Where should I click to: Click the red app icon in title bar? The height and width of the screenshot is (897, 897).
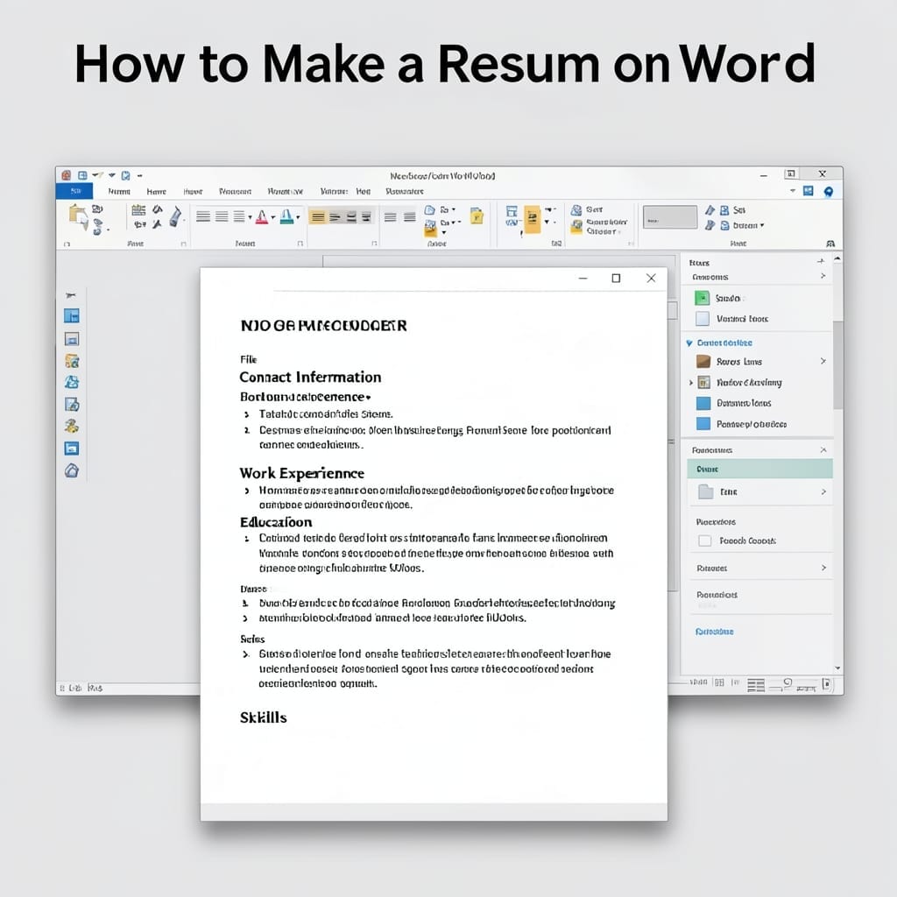pos(67,175)
